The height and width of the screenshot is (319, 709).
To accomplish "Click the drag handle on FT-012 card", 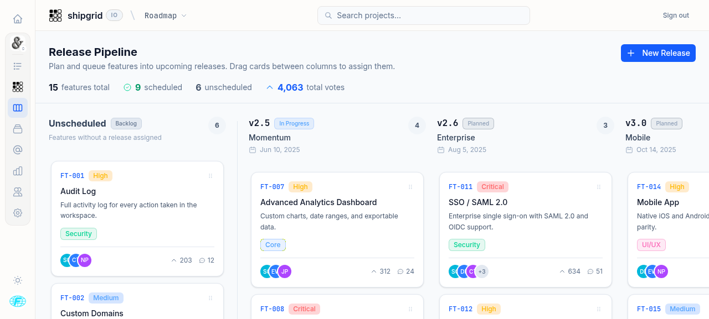I will [x=599, y=309].
